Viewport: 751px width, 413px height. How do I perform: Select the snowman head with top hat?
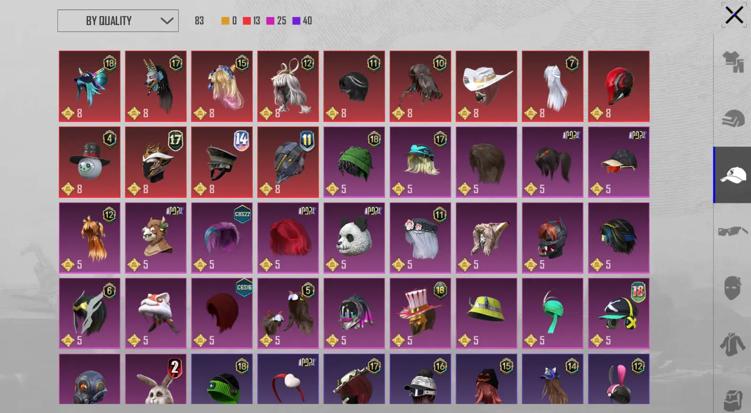(x=89, y=162)
